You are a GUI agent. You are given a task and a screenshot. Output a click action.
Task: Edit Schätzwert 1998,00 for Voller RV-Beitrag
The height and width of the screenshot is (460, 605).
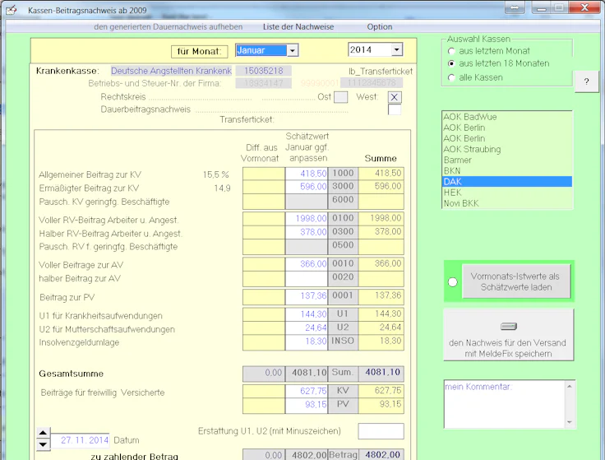306,218
